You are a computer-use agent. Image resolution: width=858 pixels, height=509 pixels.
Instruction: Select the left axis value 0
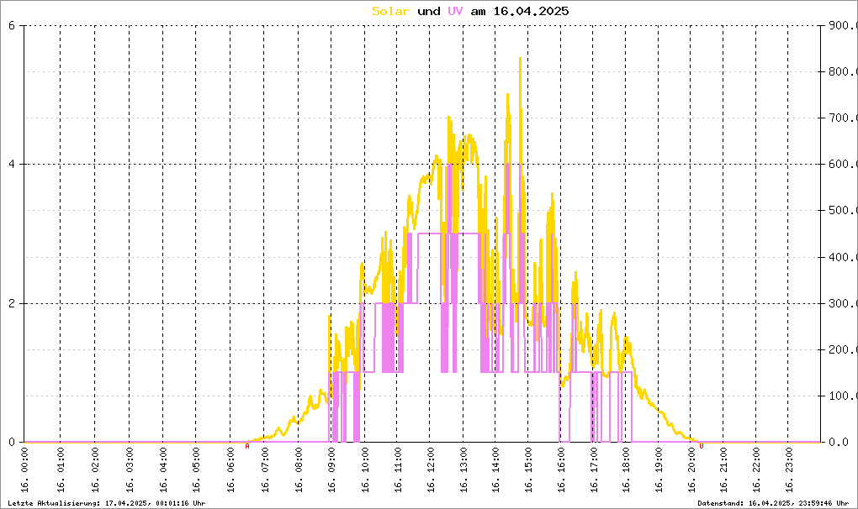pos(11,442)
